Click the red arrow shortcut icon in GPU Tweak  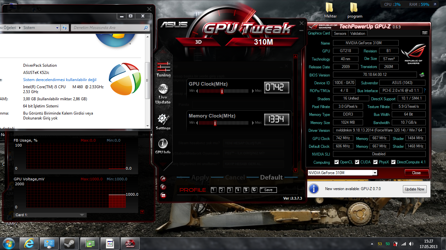(163, 179)
